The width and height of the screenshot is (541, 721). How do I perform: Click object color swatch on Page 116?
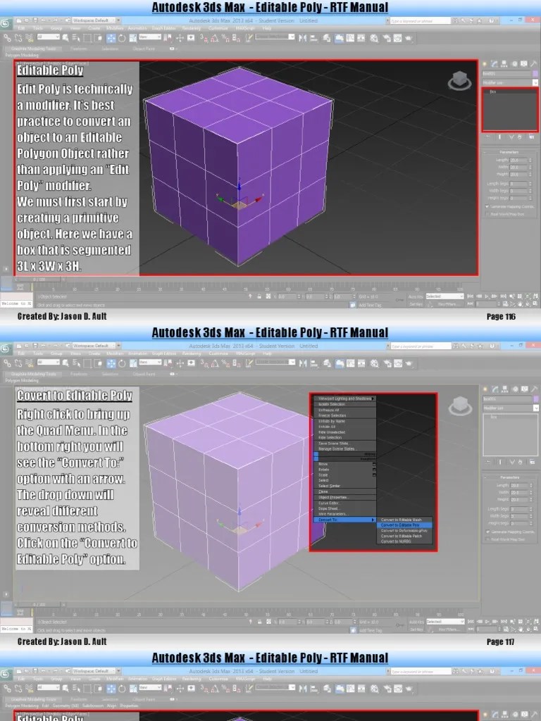[535, 73]
